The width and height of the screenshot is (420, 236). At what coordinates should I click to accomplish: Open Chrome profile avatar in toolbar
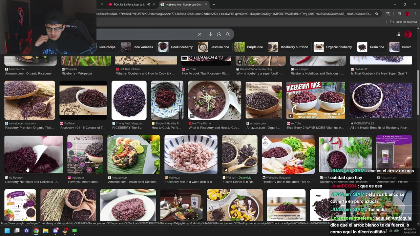point(407,14)
